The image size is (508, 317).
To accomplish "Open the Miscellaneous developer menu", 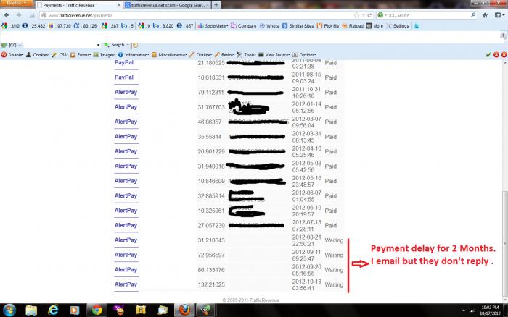I will [169, 55].
